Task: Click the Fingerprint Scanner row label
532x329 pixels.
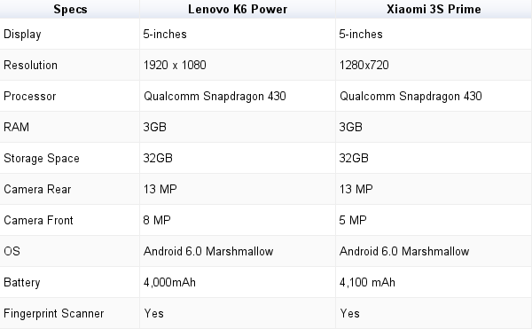Action: (53, 314)
